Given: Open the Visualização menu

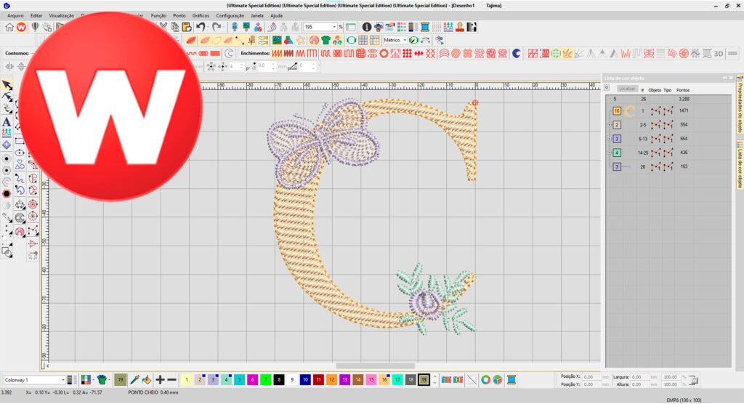Looking at the screenshot, I should click(x=61, y=16).
